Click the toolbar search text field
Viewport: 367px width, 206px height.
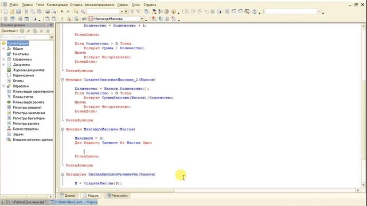(x=103, y=11)
